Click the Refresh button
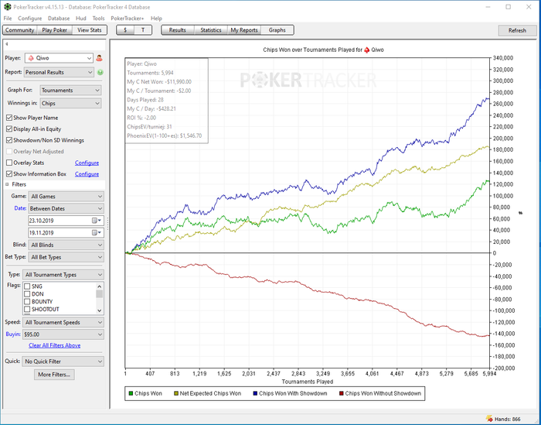 517,30
